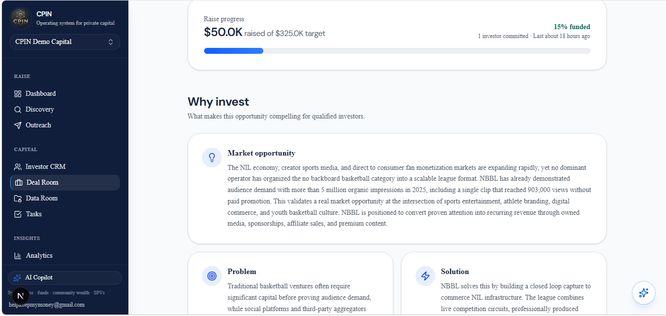666x316 pixels.
Task: Open Investor CRM
Action: [x=65, y=167]
